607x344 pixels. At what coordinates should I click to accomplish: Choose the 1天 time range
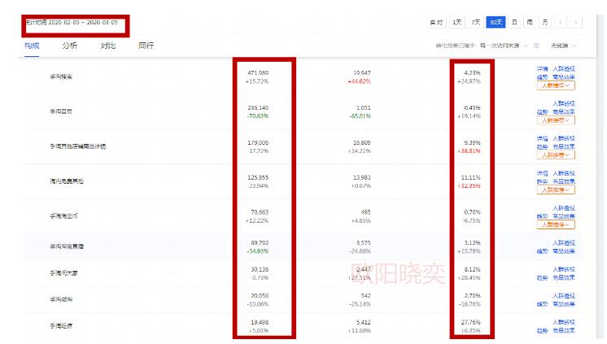tap(457, 22)
